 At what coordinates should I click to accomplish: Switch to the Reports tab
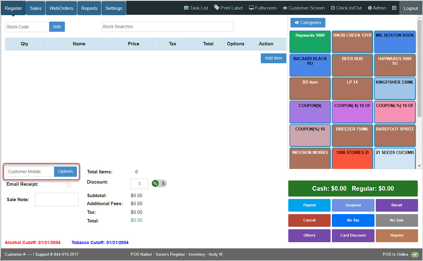coord(89,8)
